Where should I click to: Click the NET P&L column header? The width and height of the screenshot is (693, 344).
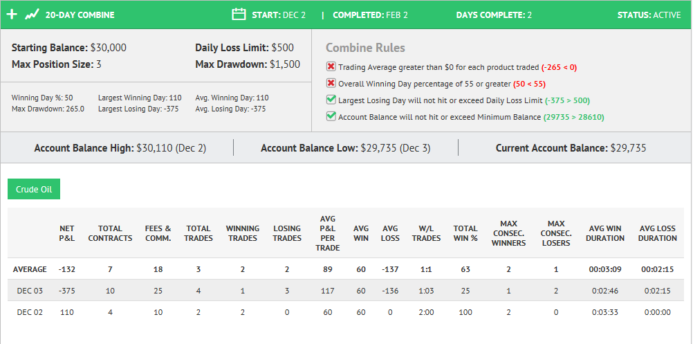coord(67,233)
